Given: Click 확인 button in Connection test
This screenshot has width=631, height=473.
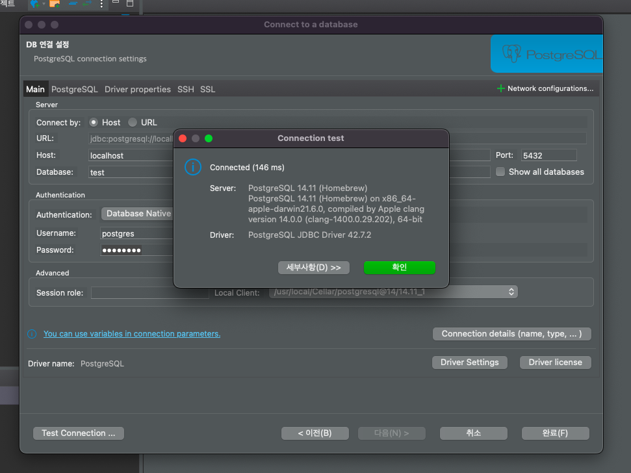Looking at the screenshot, I should (399, 268).
